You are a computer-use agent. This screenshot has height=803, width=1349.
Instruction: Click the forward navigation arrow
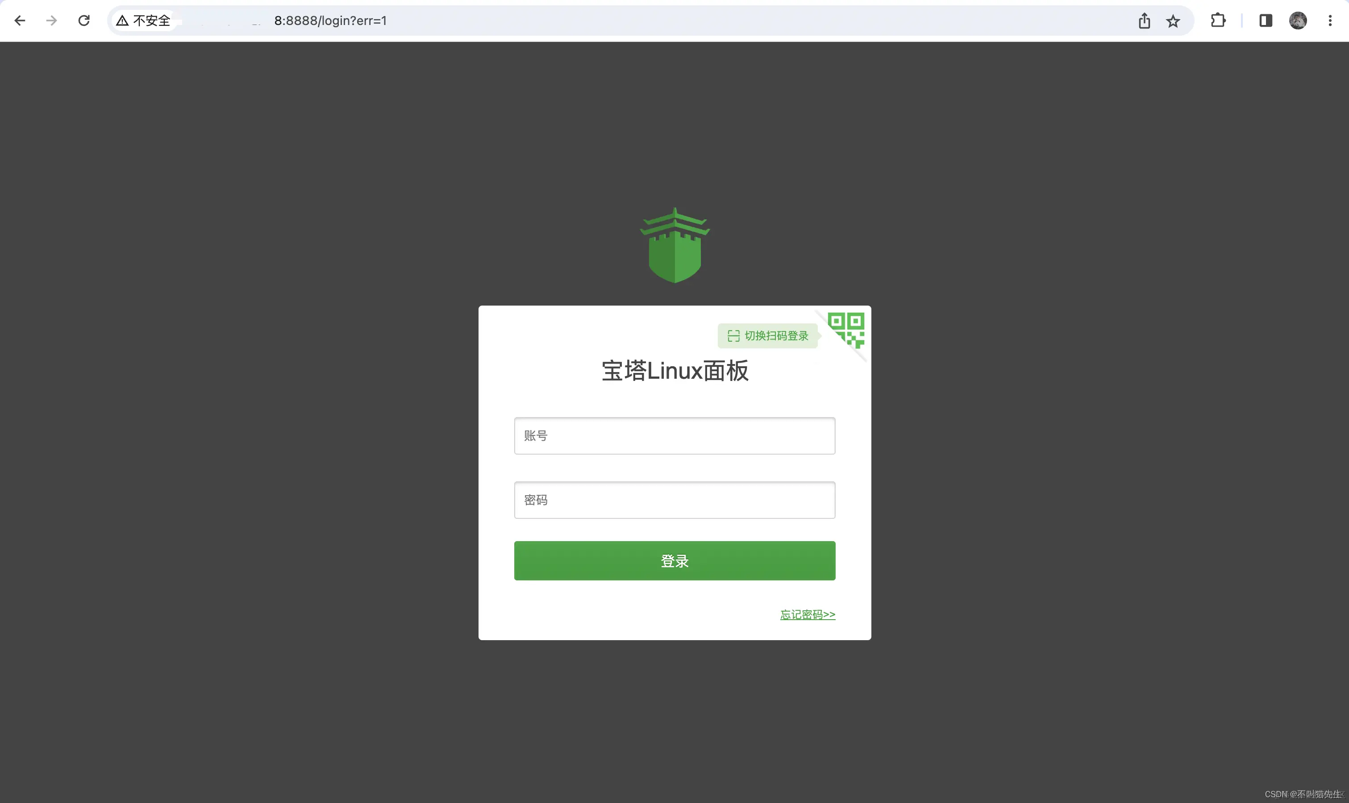click(x=51, y=21)
